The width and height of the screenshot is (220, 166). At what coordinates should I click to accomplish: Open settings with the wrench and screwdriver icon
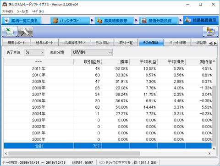25,32
